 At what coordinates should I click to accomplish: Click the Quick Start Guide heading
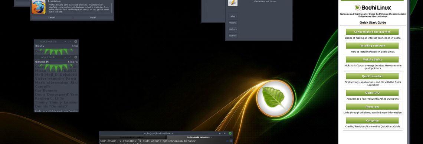click(x=373, y=23)
